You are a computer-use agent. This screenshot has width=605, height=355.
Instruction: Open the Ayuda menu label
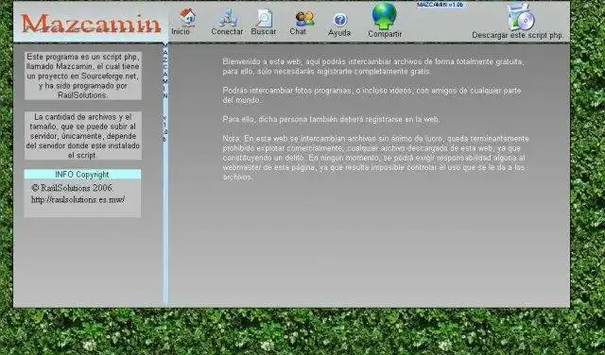(x=339, y=33)
